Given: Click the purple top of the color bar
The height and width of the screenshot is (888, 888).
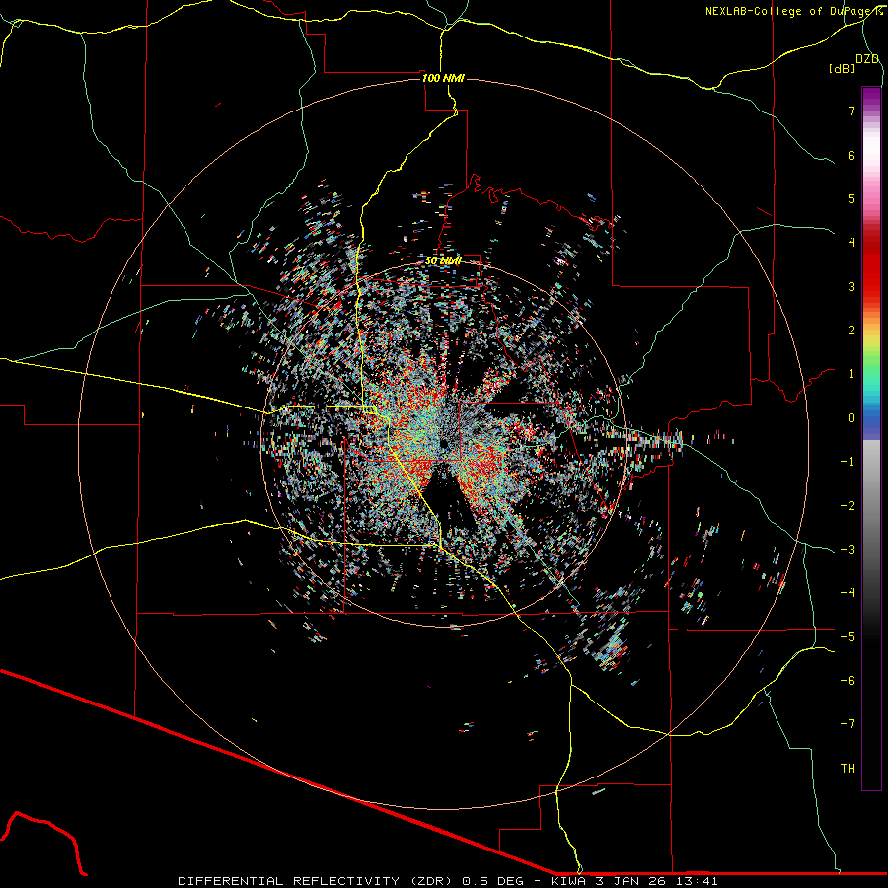Looking at the screenshot, I should click(x=871, y=97).
